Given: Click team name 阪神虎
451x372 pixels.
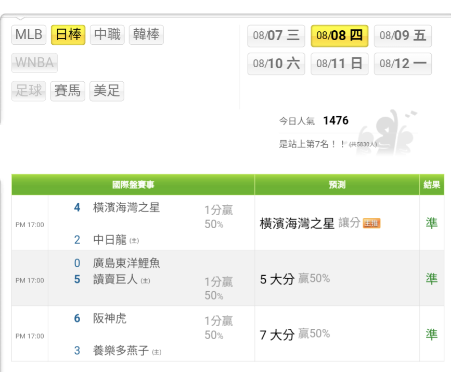Looking at the screenshot, I should click(110, 318).
